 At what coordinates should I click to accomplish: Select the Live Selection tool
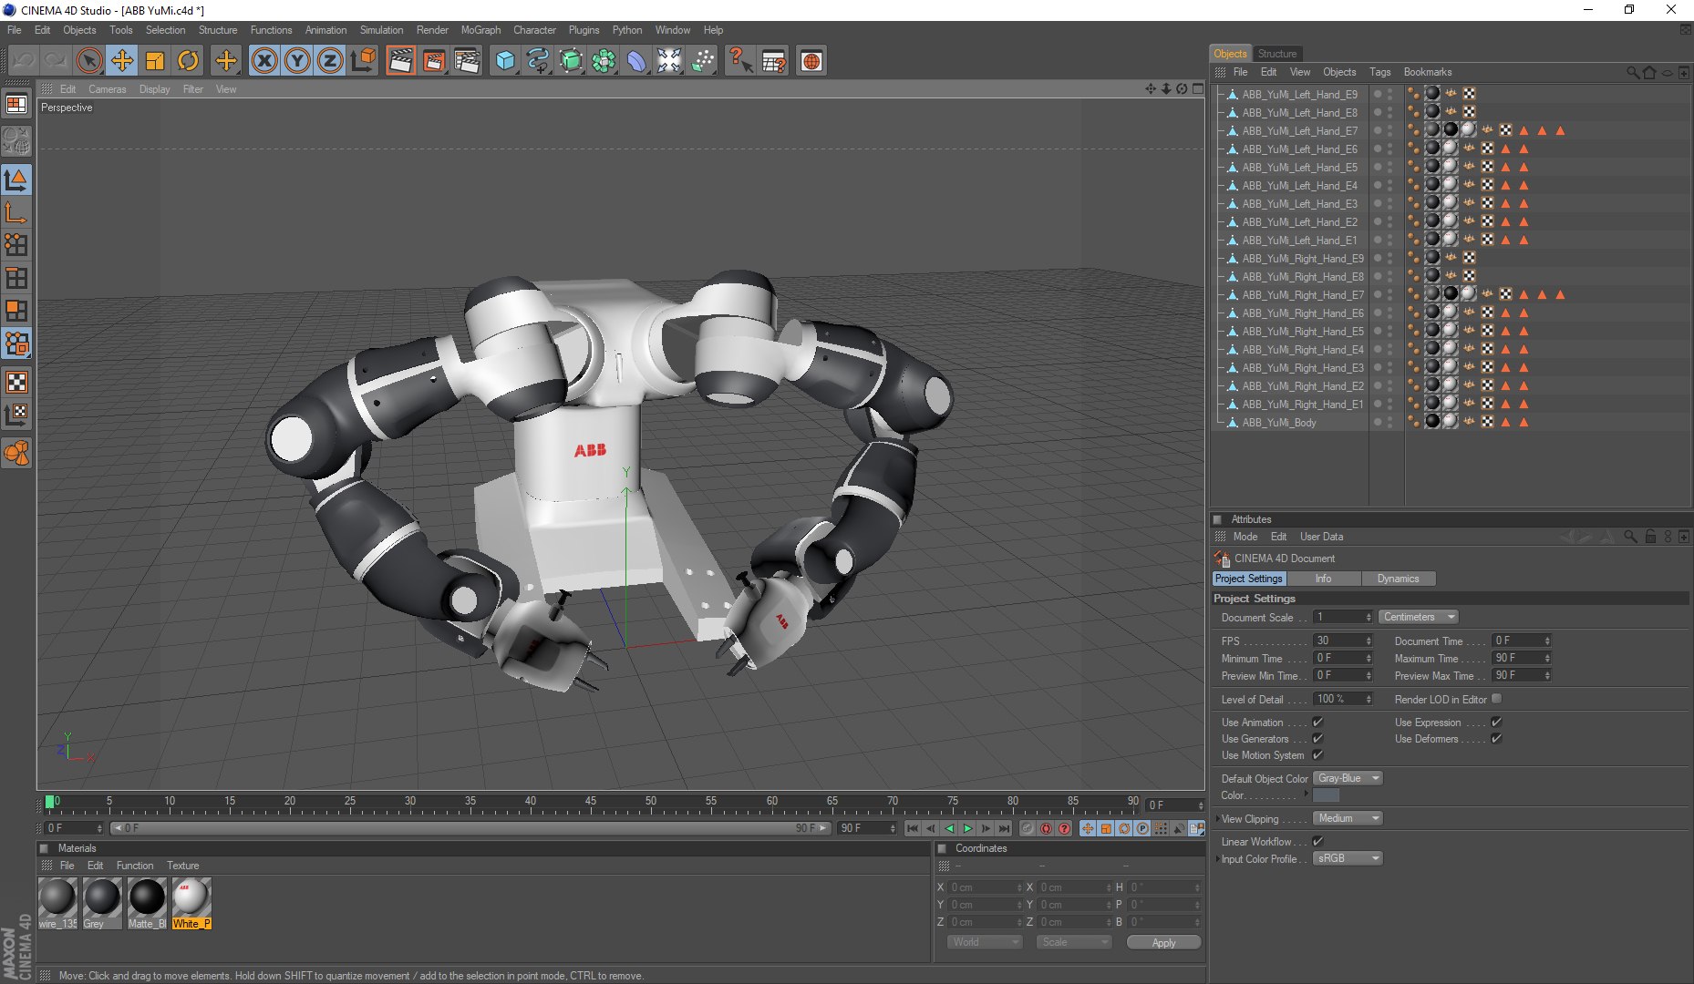88,61
